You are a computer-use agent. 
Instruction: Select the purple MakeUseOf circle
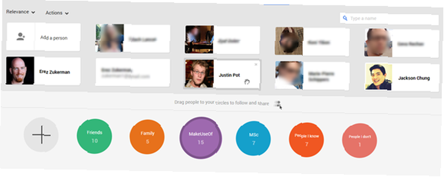(x=201, y=138)
